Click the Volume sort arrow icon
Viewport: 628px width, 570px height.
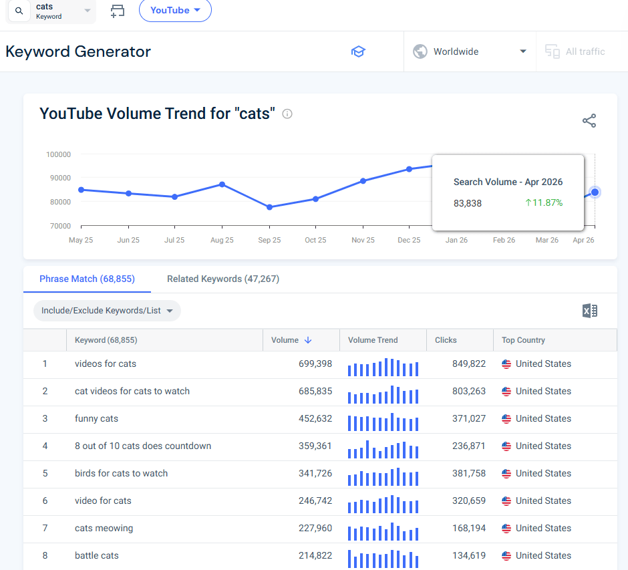(308, 340)
